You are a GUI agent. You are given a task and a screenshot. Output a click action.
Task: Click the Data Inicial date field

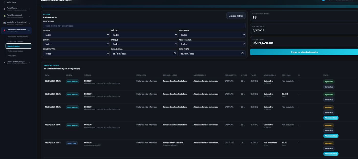144,53
